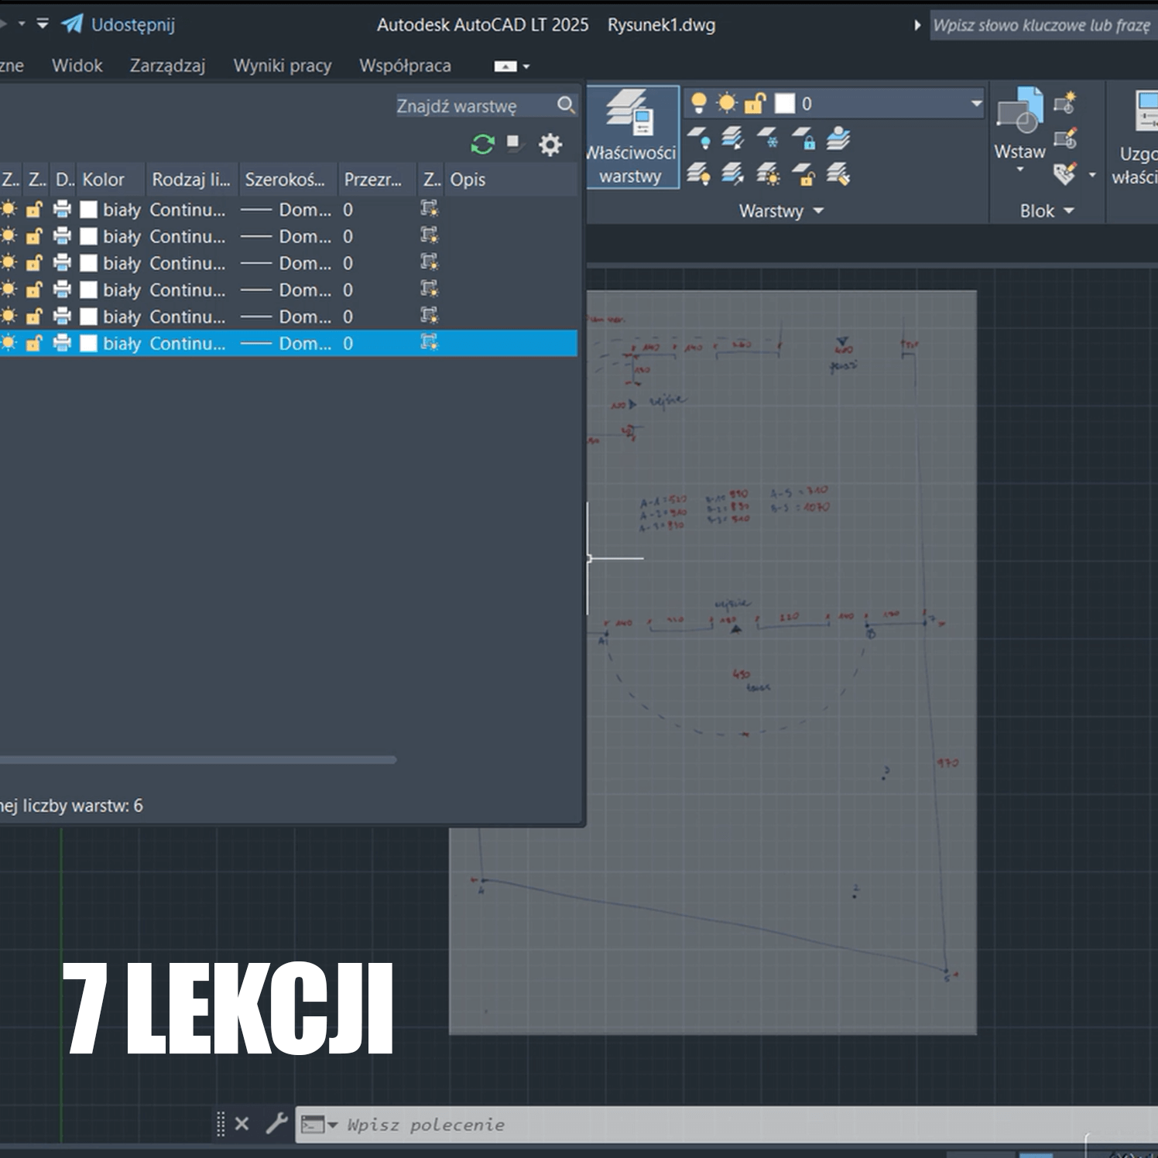Toggle the sun freeze icon of the highlighted layer row
This screenshot has height=1158, width=1158.
coord(9,343)
